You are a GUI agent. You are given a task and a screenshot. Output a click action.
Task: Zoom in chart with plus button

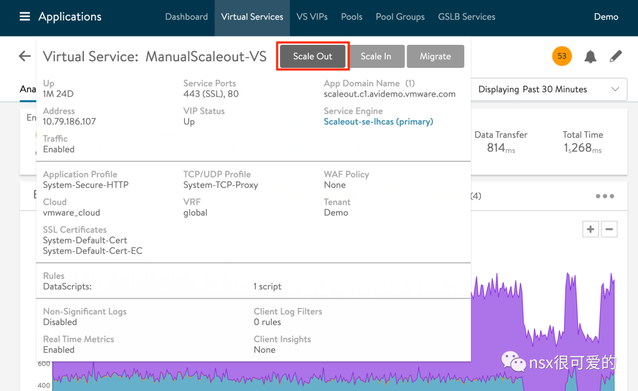590,229
